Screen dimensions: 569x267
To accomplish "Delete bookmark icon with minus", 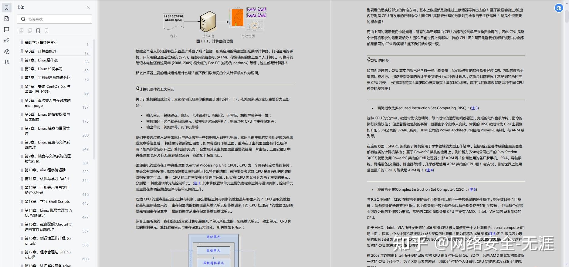I will (x=46, y=31).
